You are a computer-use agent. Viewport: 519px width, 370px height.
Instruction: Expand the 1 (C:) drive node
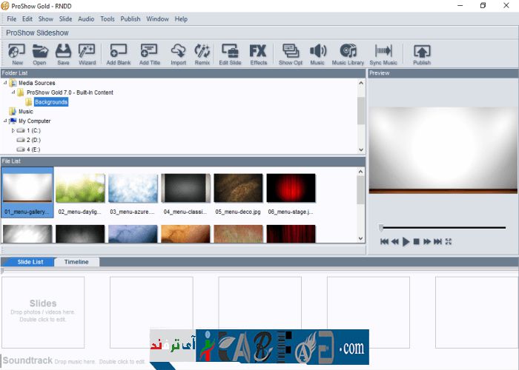13,130
